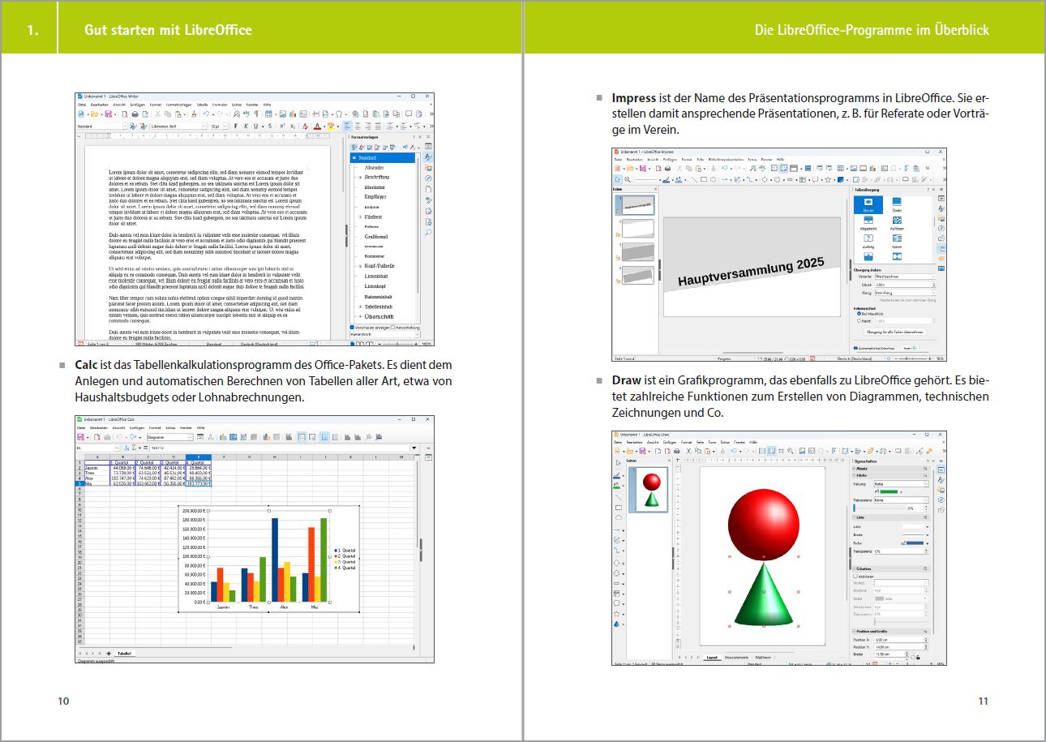1046x742 pixels.
Task: Click the Draw line color swatch (blue)
Action: (x=913, y=543)
